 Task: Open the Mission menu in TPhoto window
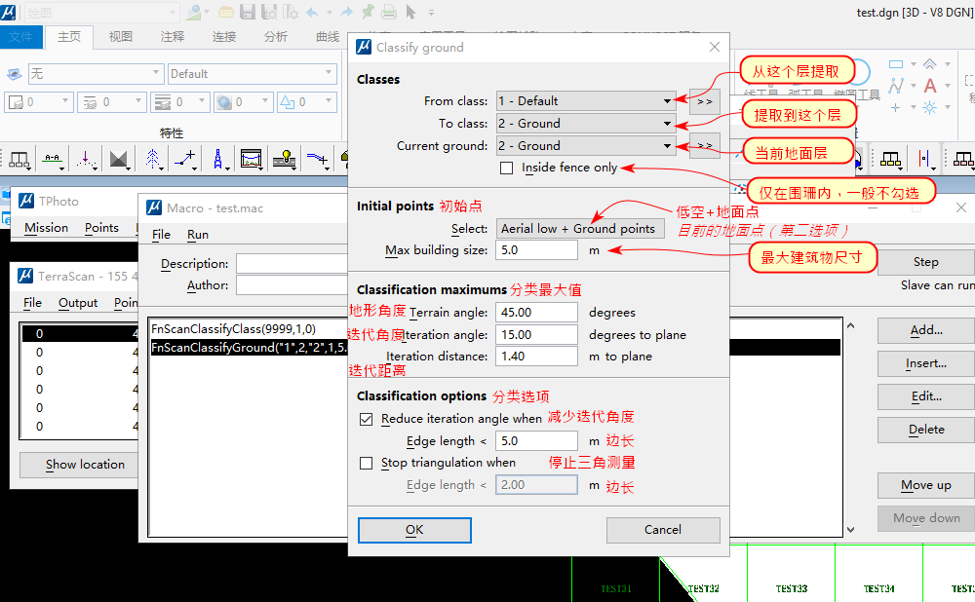(46, 228)
